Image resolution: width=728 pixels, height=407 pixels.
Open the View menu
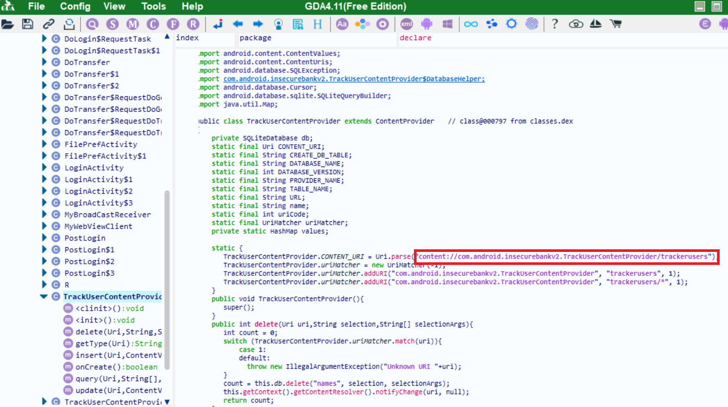click(114, 7)
